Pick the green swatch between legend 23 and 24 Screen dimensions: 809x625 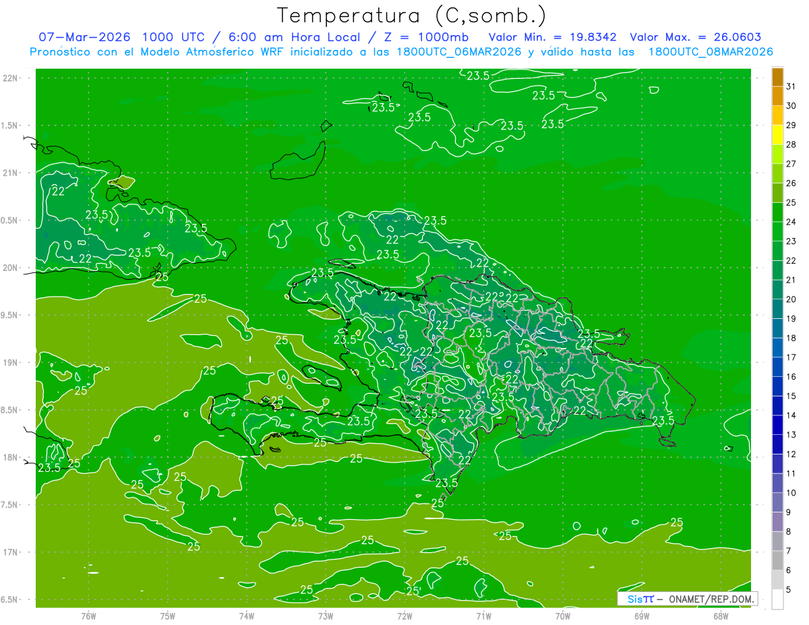[777, 231]
